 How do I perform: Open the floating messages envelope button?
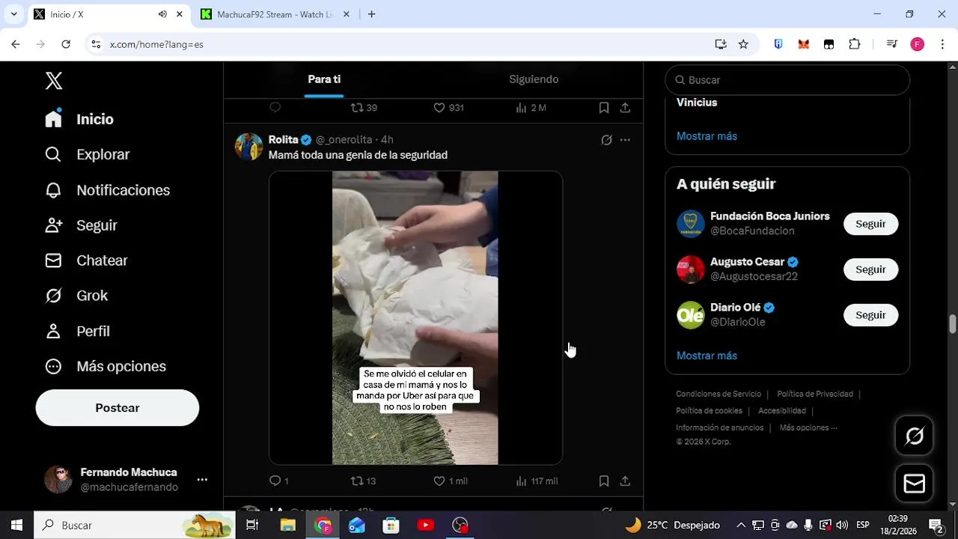[x=914, y=484]
